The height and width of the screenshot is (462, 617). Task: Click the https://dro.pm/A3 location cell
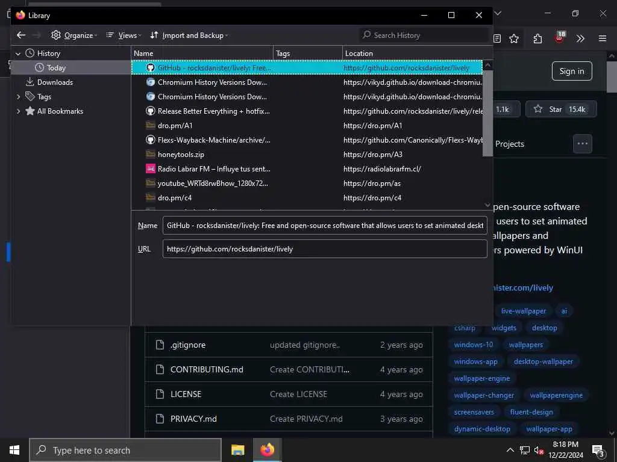(x=372, y=155)
